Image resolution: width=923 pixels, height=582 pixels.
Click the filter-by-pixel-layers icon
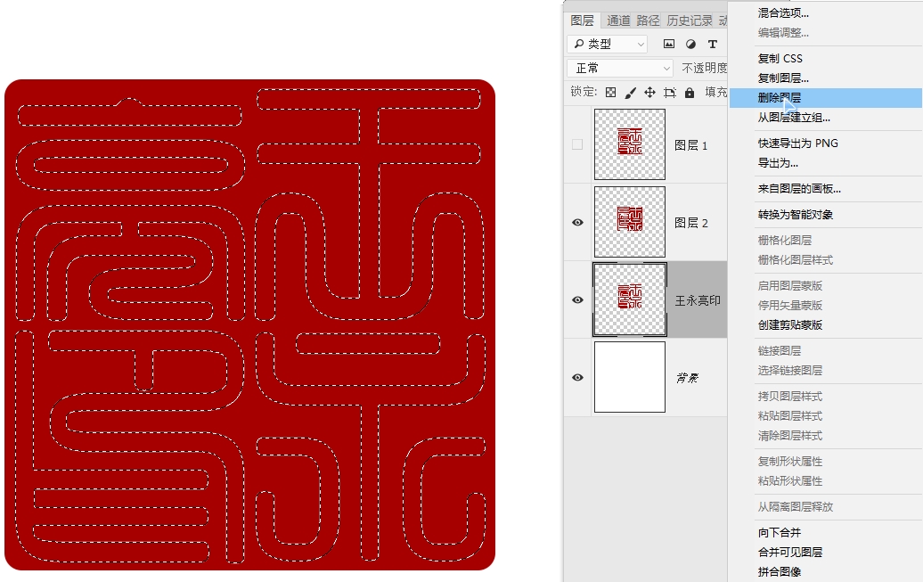tap(669, 44)
